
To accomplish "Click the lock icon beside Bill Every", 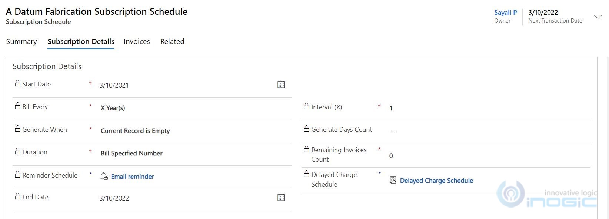I will [x=17, y=106].
